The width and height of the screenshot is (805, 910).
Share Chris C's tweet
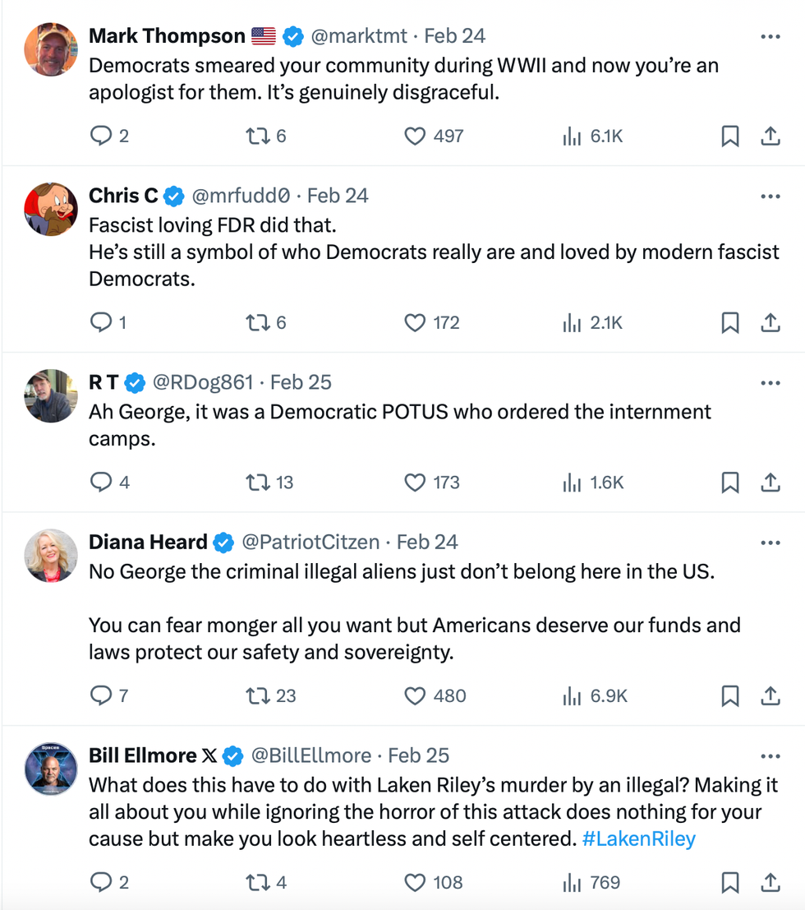pos(770,322)
